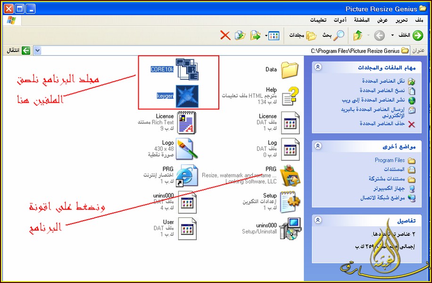
Task: Click the green Back (الخلف) arrow button
Action: coord(418,35)
